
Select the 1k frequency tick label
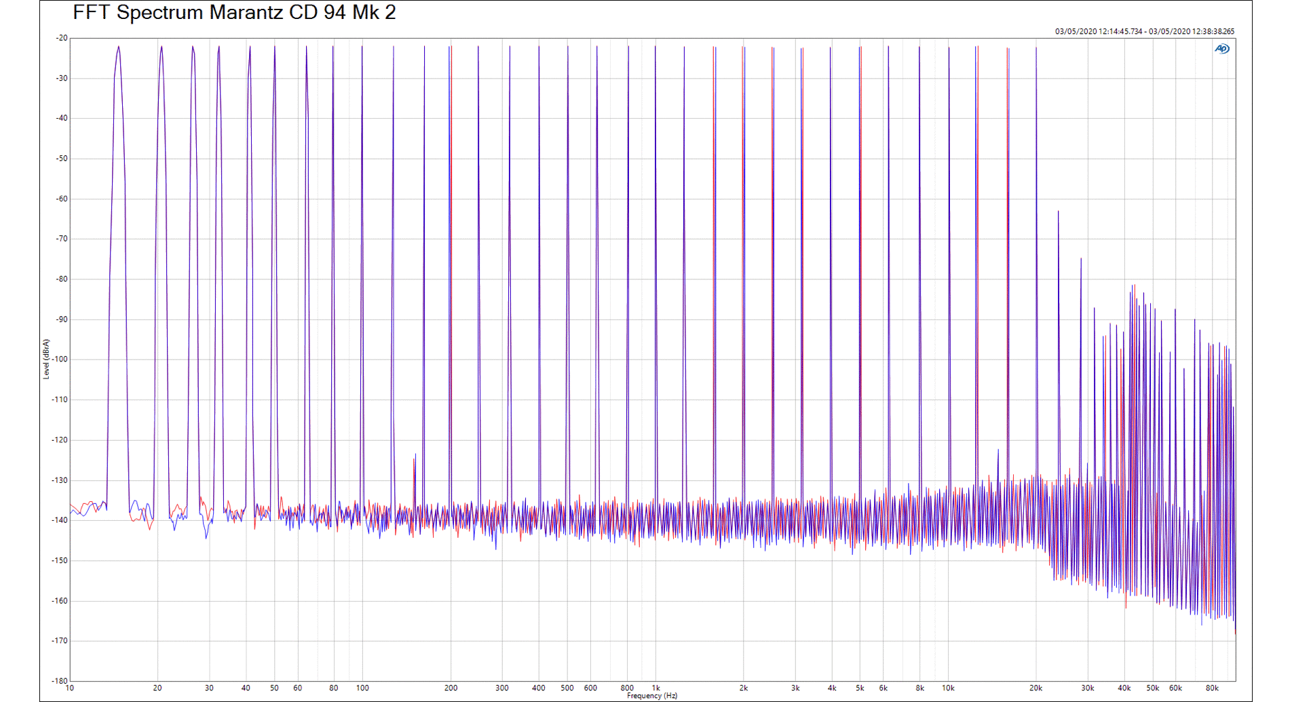pos(655,688)
